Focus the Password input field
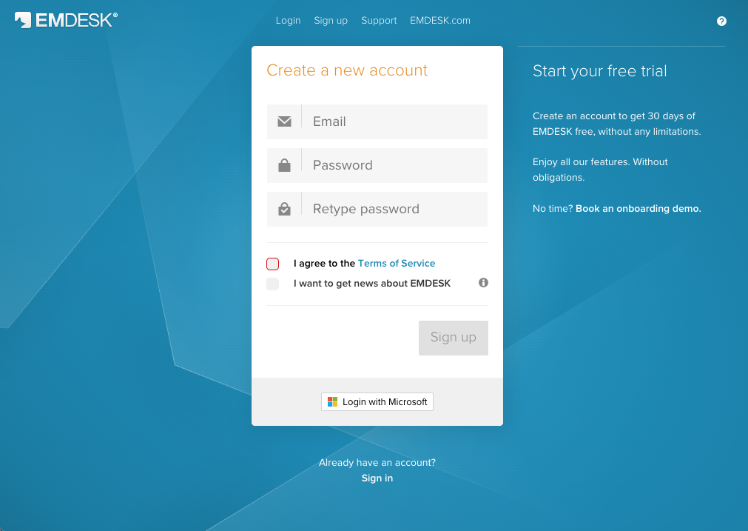The width and height of the screenshot is (748, 531). pyautogui.click(x=377, y=165)
